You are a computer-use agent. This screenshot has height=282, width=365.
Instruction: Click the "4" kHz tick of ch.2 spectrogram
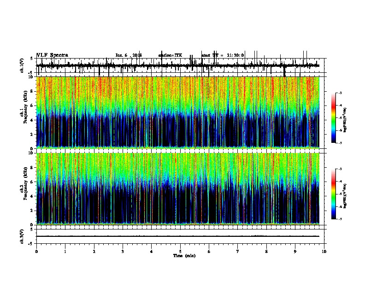32,196
